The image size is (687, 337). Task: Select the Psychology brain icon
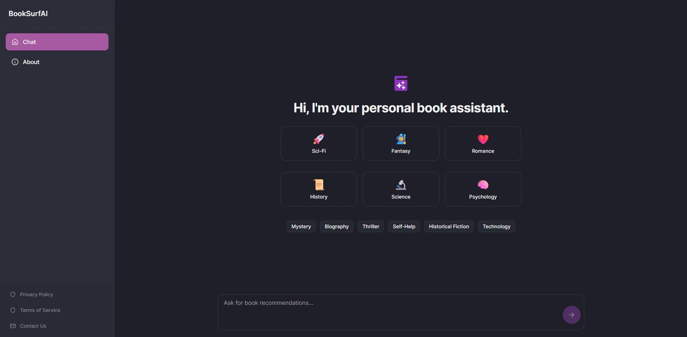[x=482, y=184]
